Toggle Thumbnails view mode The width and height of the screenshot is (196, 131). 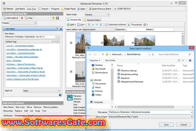click(135, 25)
